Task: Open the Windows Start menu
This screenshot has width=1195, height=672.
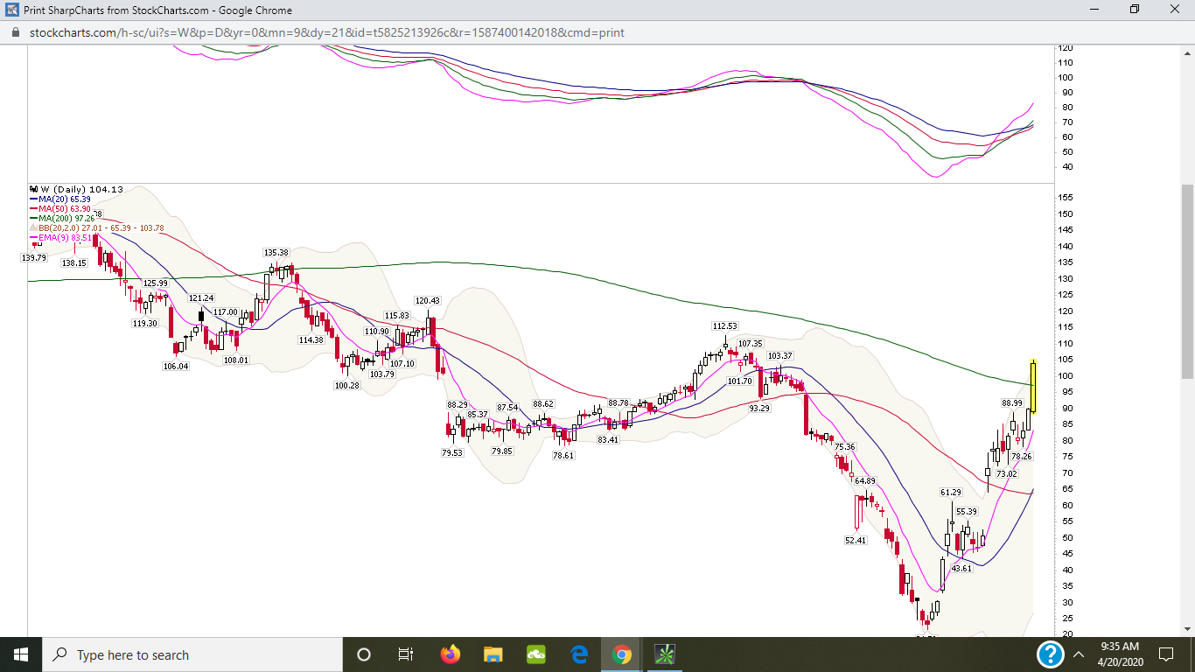Action: click(21, 654)
